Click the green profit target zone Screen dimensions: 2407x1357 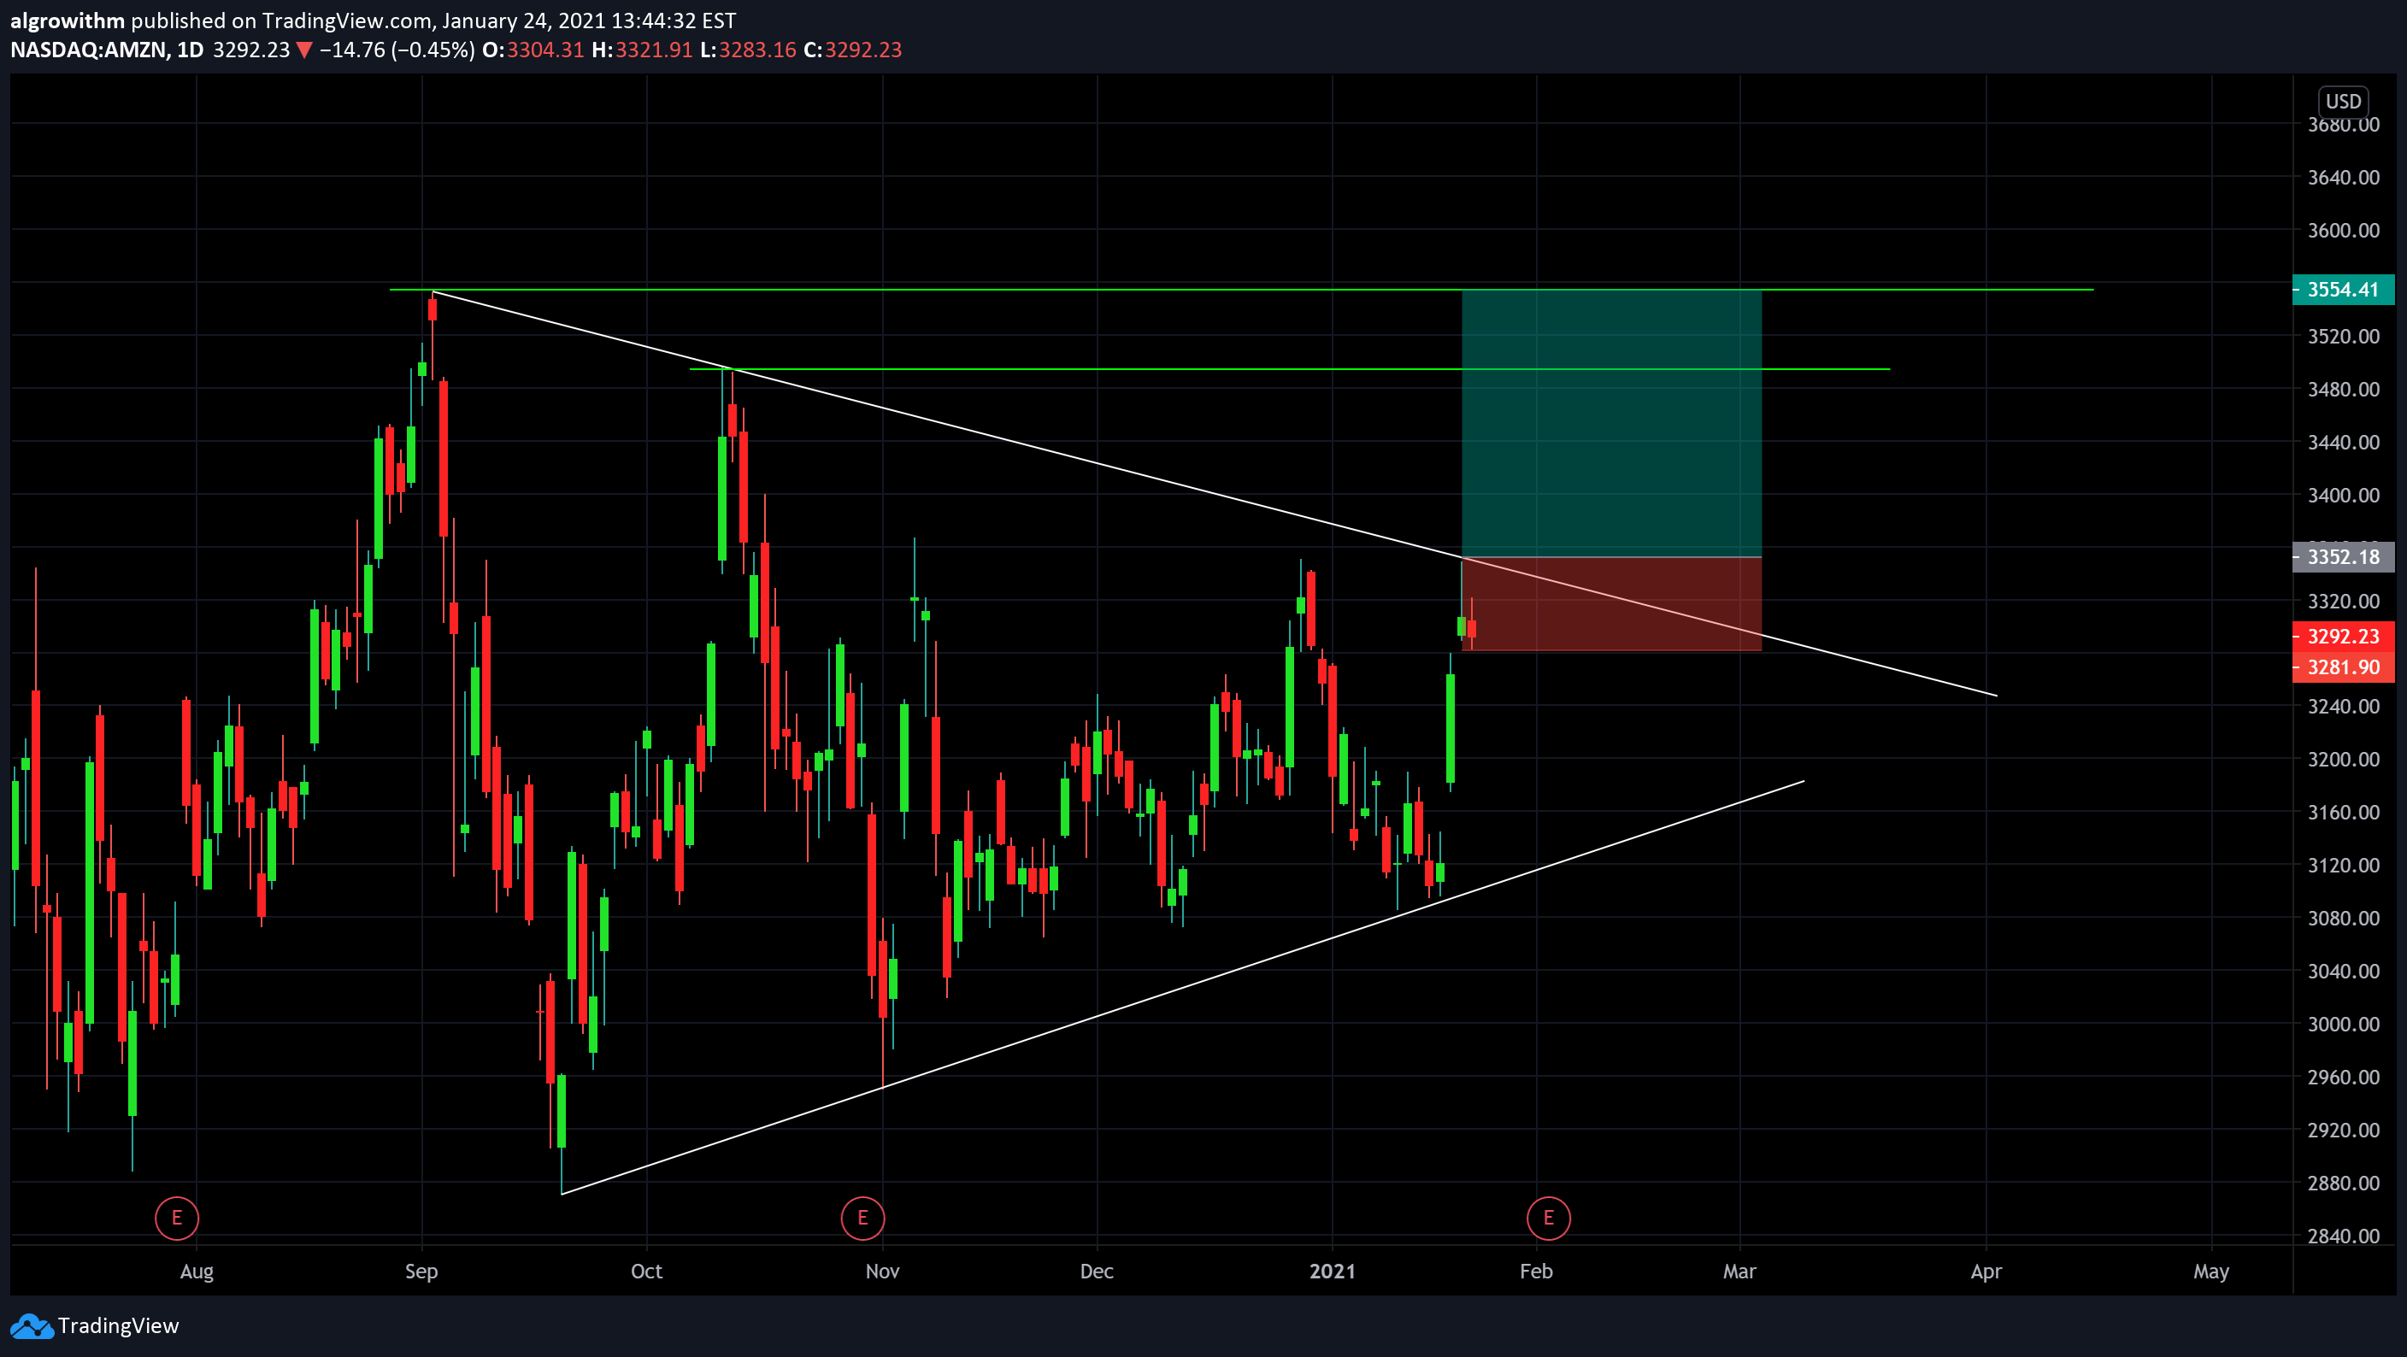(x=1611, y=423)
